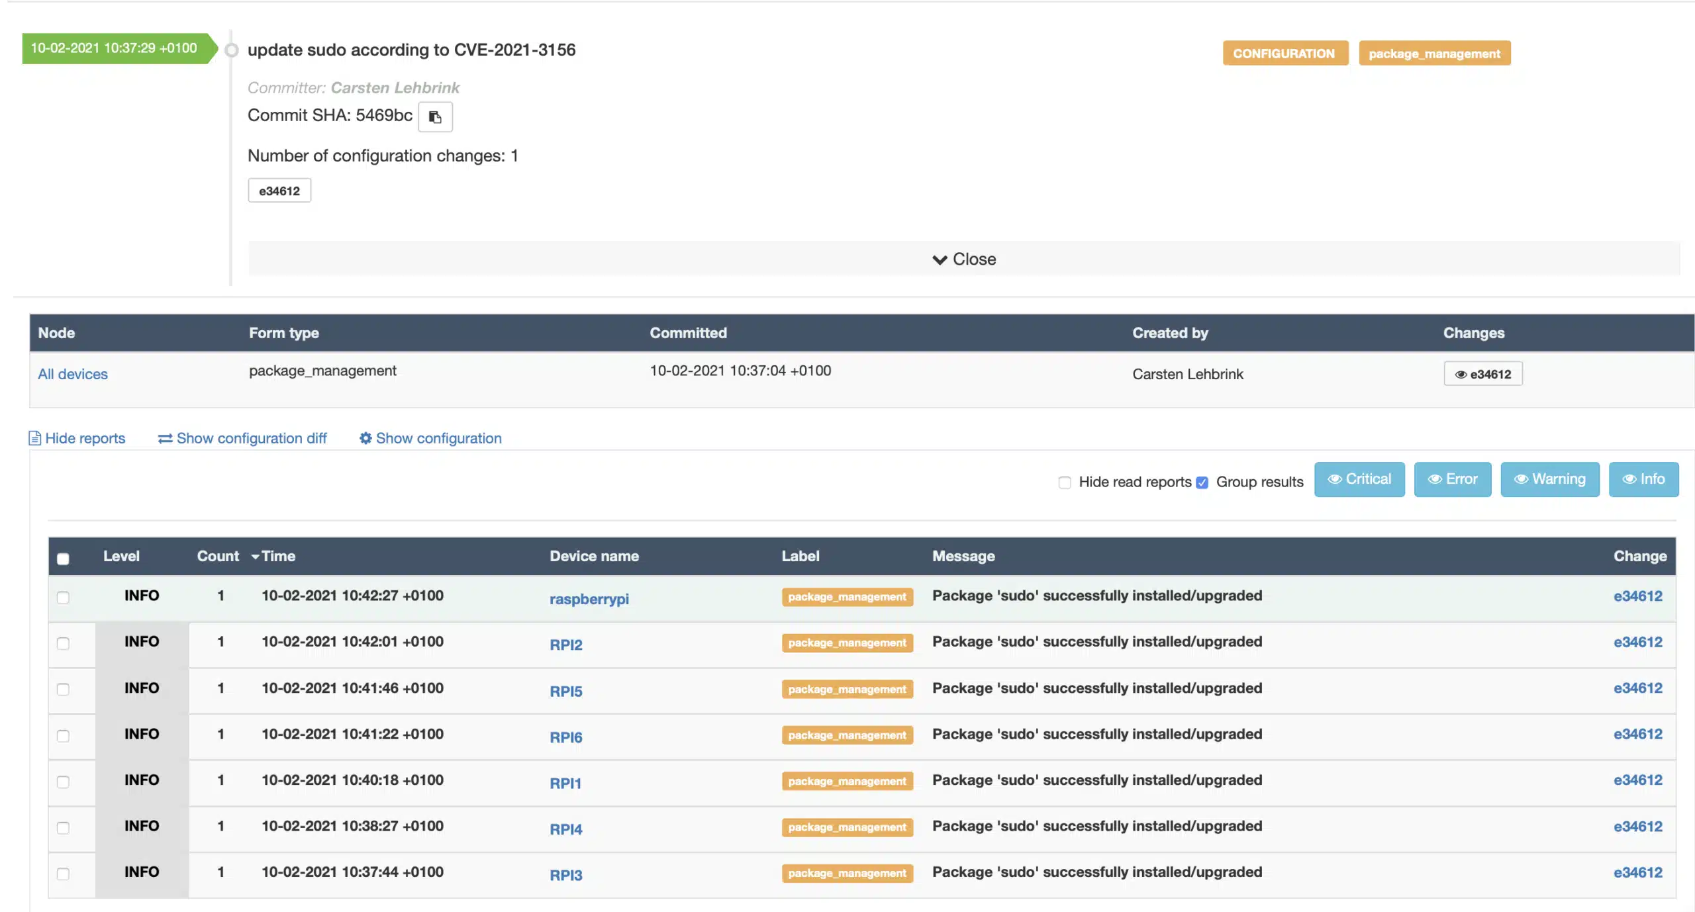Image resolution: width=1695 pixels, height=912 pixels.
Task: Click the eye icon e34612 changes button
Action: pyautogui.click(x=1482, y=374)
